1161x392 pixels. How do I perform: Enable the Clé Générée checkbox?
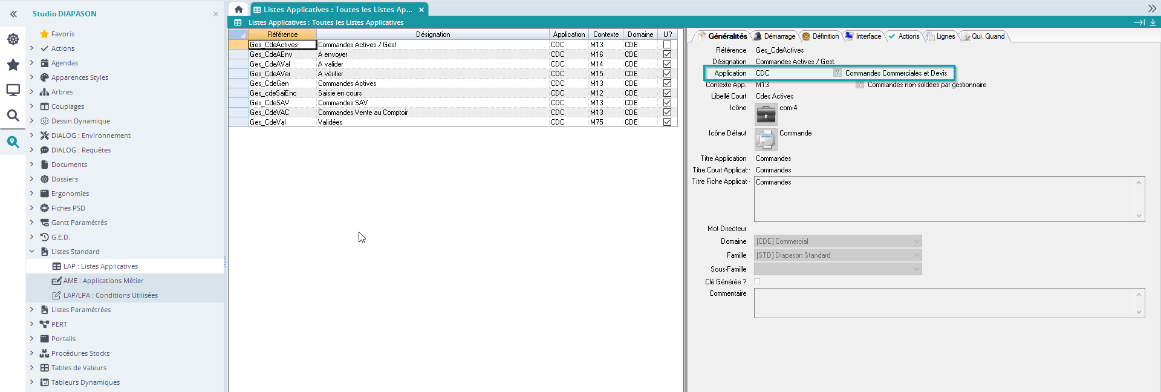757,281
